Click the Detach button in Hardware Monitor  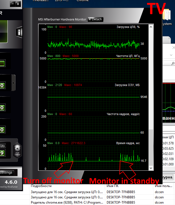[x=95, y=19]
